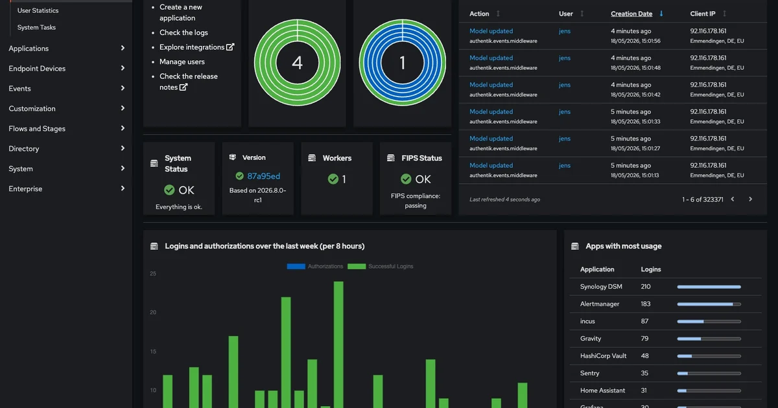
Task: Click the external-link icon beside Explore integrations
Action: [x=230, y=47]
